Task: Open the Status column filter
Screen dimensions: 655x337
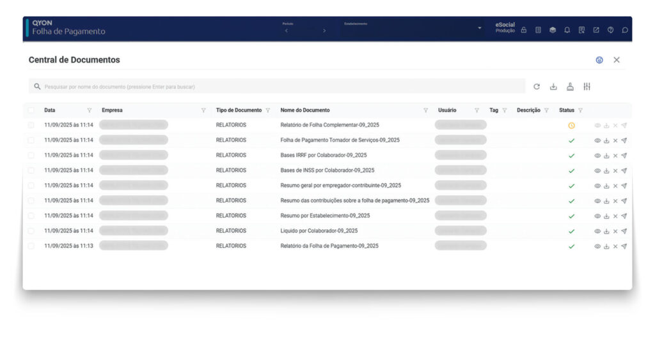Action: point(580,110)
